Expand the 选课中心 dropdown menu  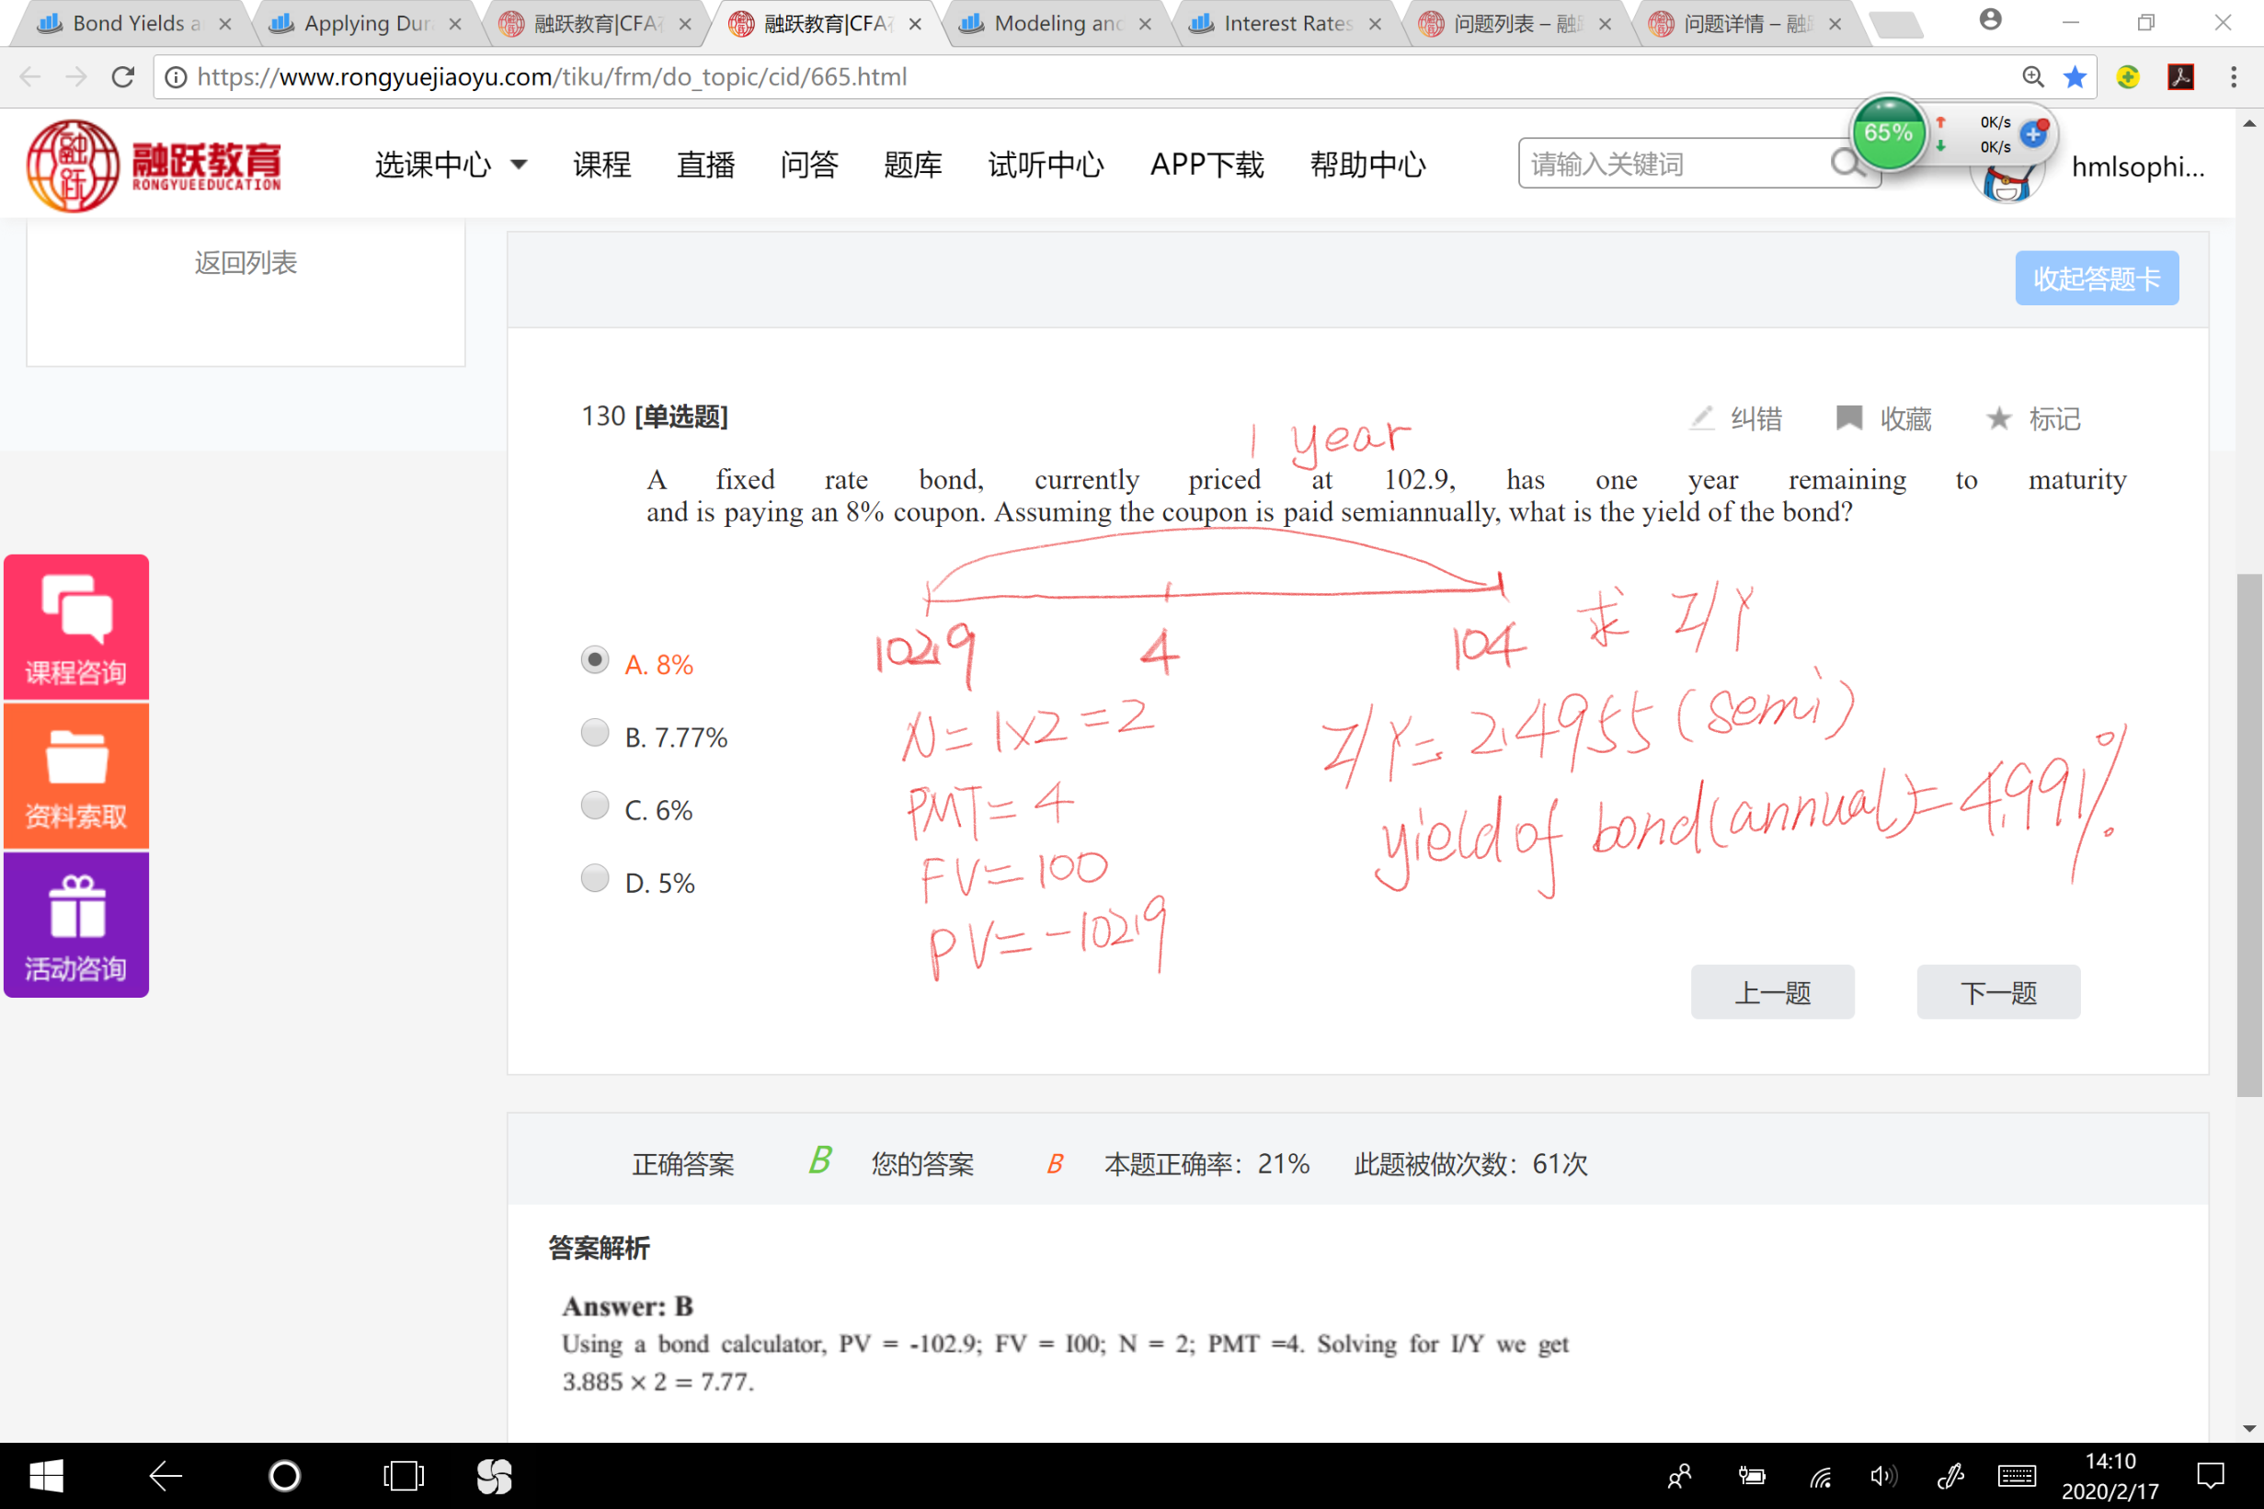coord(451,165)
